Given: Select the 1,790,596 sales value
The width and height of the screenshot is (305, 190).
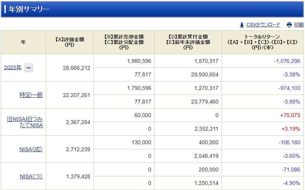Looking at the screenshot, I should (139, 88).
